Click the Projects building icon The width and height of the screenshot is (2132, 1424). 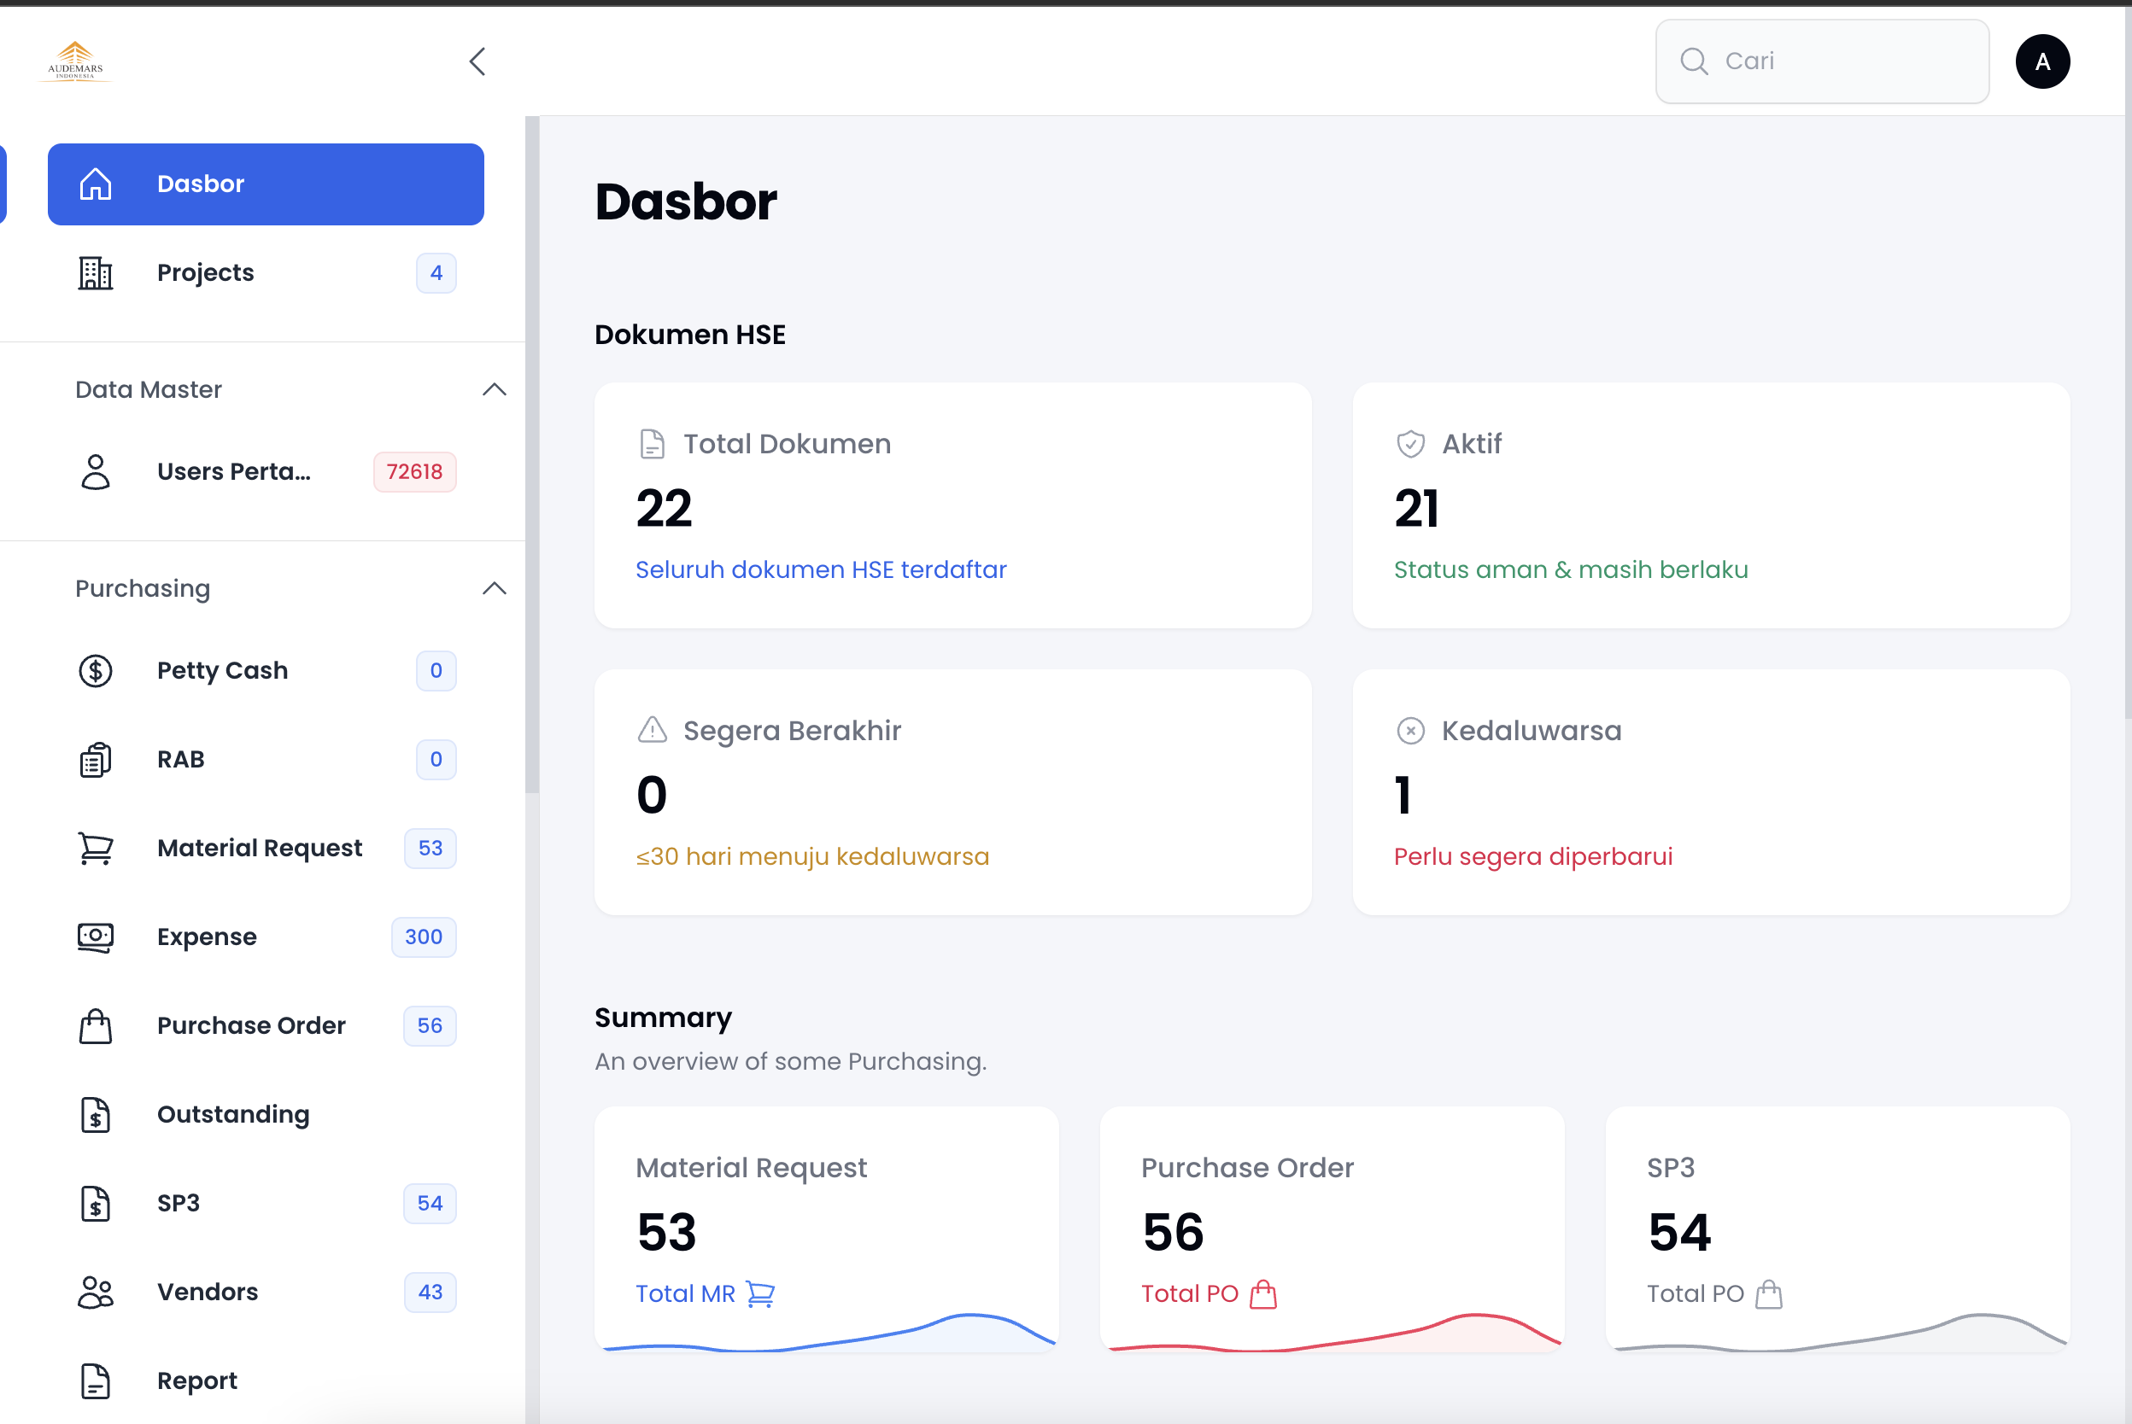pos(96,272)
